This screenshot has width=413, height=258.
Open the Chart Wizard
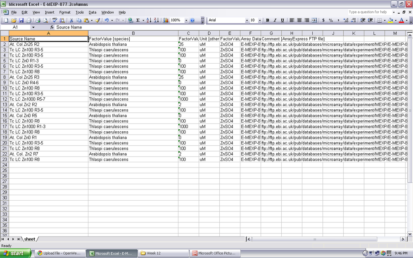pyautogui.click(x=166, y=20)
